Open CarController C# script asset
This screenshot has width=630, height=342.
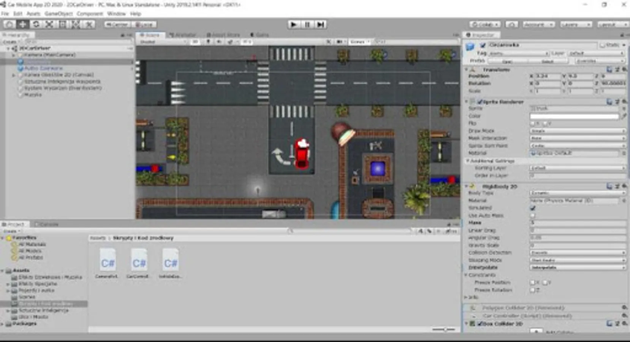point(139,264)
